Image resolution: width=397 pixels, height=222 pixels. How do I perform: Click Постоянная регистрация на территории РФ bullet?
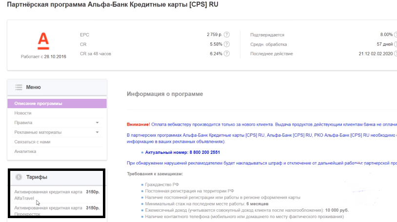click(x=189, y=191)
